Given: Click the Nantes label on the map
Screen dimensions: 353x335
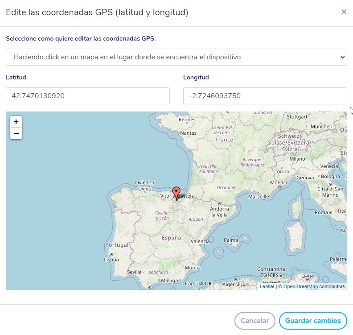Looking at the screenshot, I should pos(188,133).
